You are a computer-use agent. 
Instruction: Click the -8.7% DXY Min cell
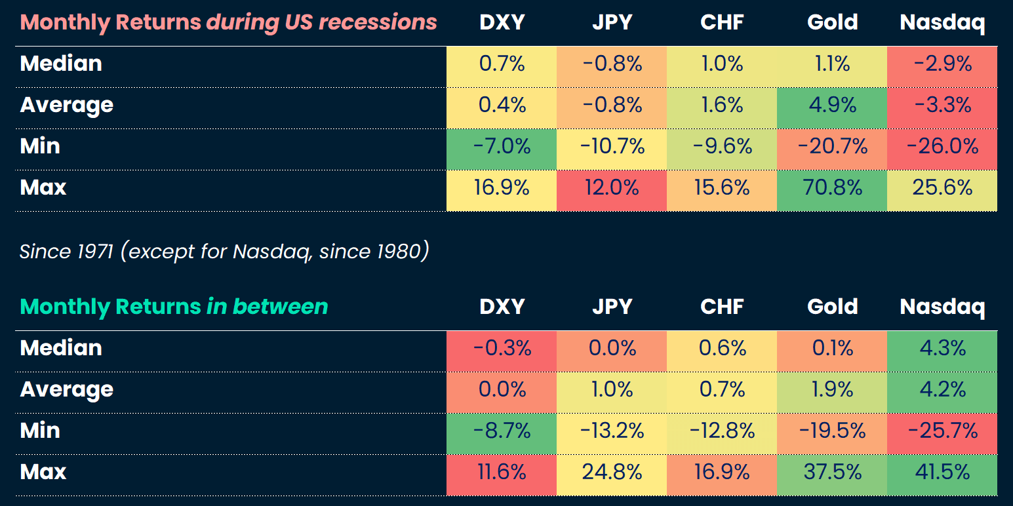(x=502, y=431)
